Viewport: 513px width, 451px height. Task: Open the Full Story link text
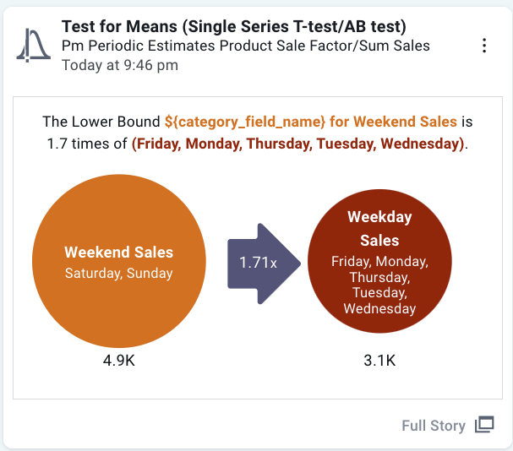[434, 426]
